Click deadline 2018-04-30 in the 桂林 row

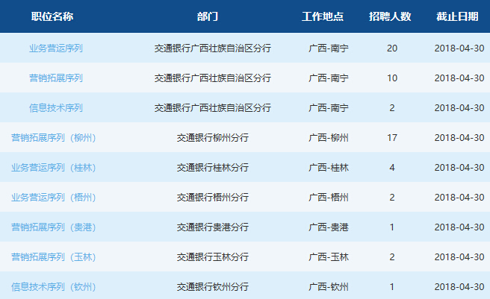pyautogui.click(x=459, y=168)
